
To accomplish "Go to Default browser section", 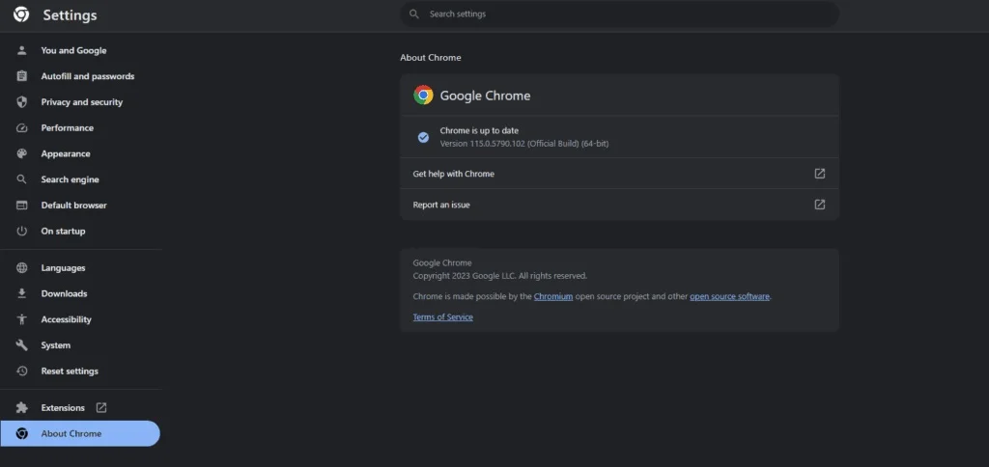I will (x=73, y=206).
